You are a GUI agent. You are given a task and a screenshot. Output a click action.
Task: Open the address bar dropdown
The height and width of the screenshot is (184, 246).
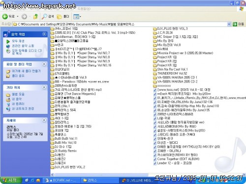tap(229, 24)
